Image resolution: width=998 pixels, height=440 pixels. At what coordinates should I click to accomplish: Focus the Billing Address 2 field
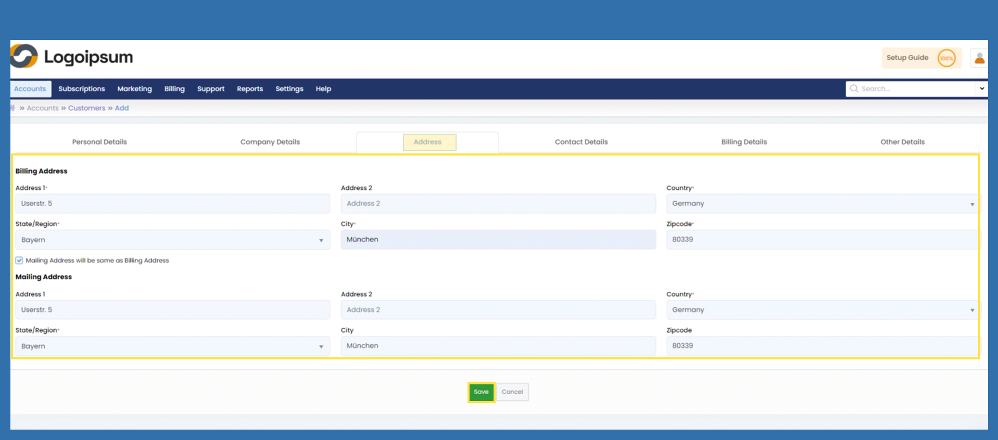click(x=498, y=204)
